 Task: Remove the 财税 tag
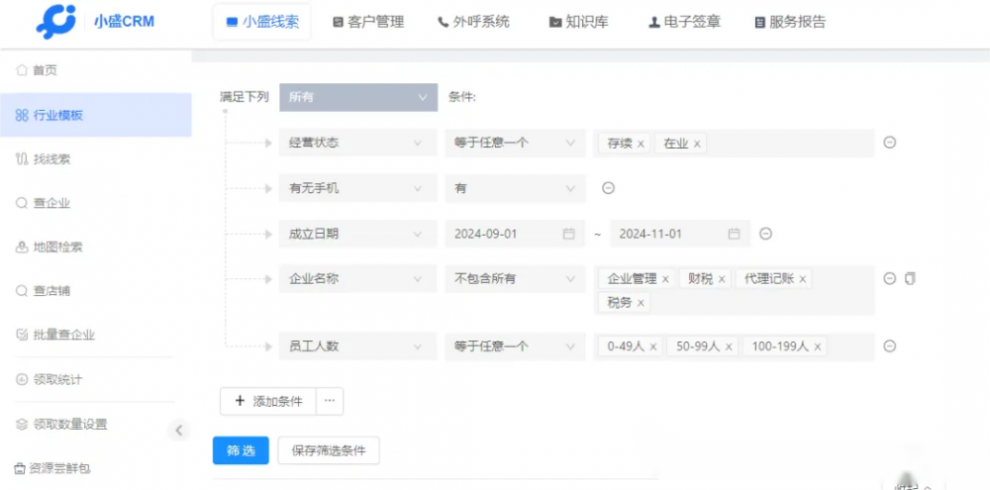coord(723,279)
